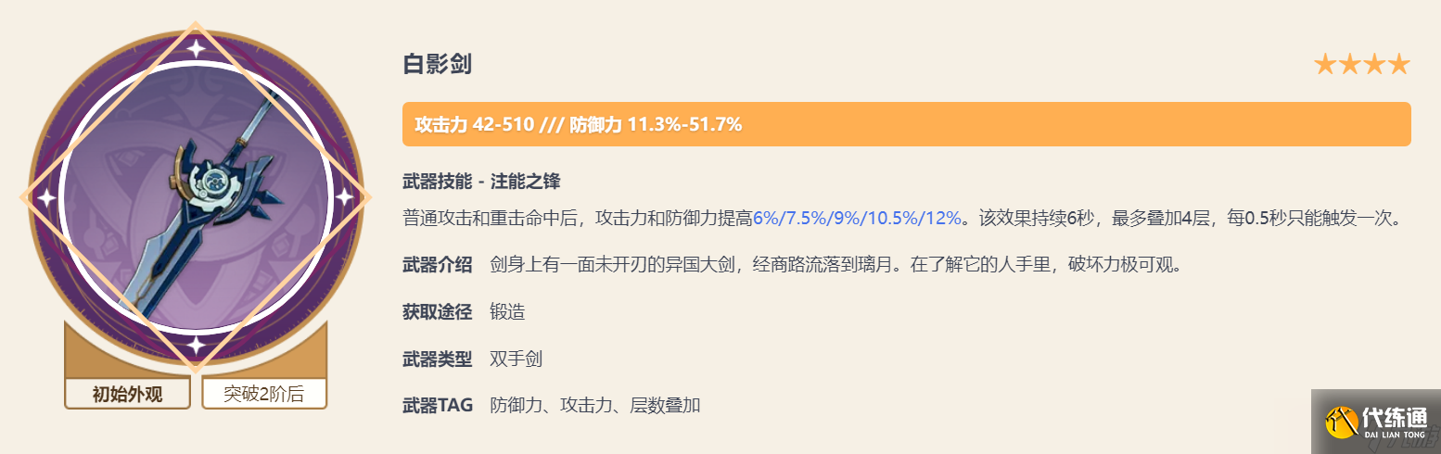
Task: Click the 白影剑 weapon title
Action: coord(438,65)
